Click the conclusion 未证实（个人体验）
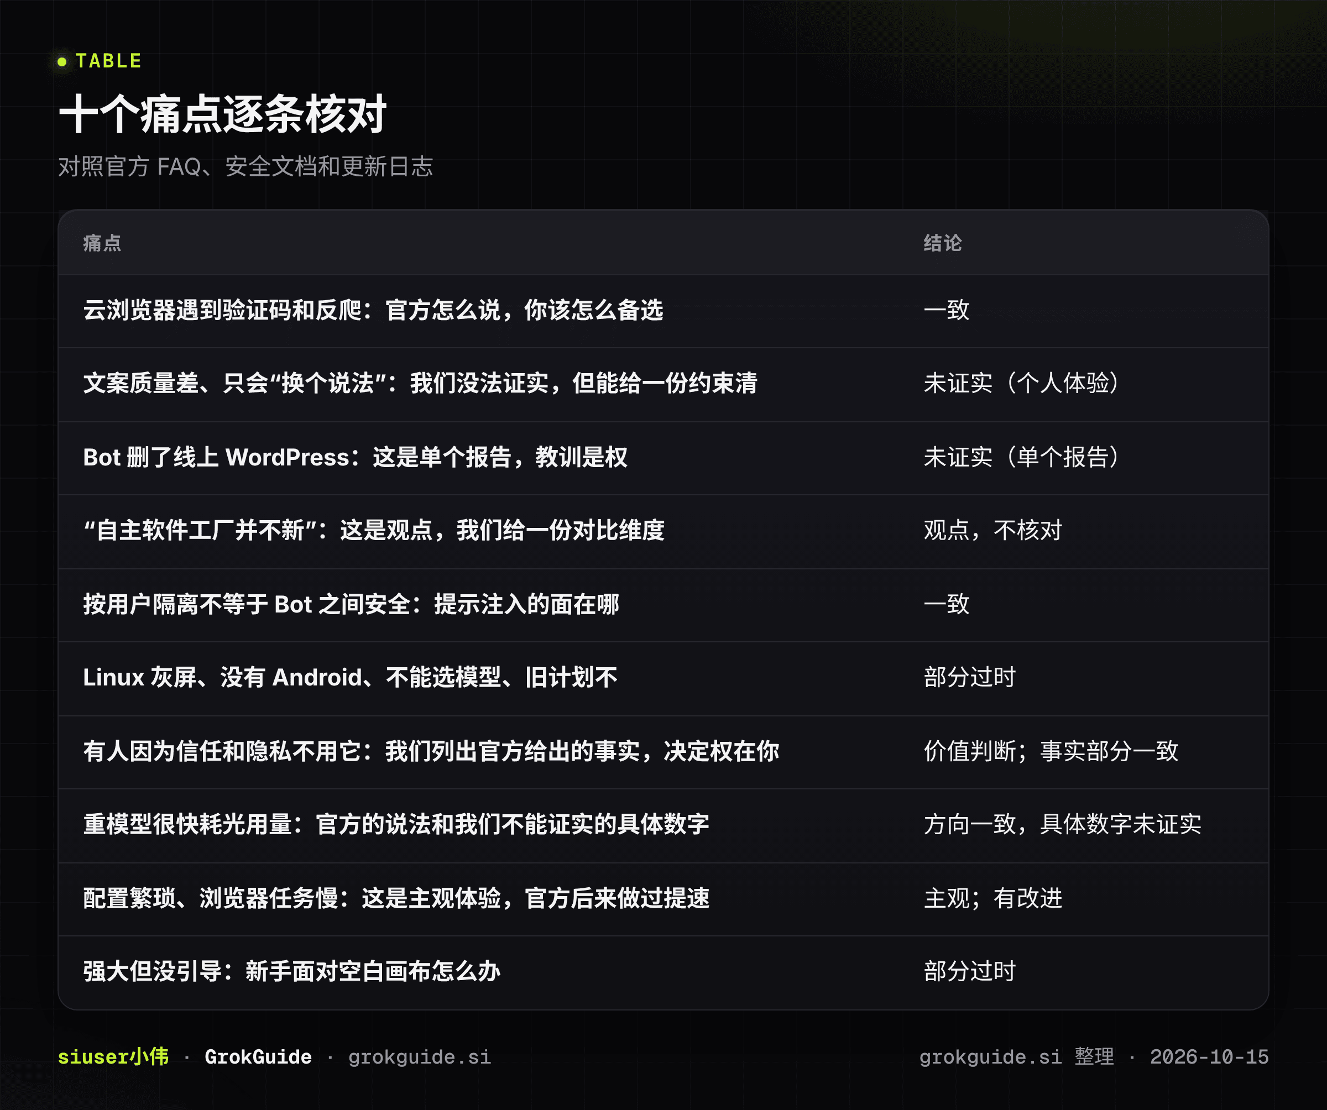Screen dimensions: 1327x1110 [1022, 383]
